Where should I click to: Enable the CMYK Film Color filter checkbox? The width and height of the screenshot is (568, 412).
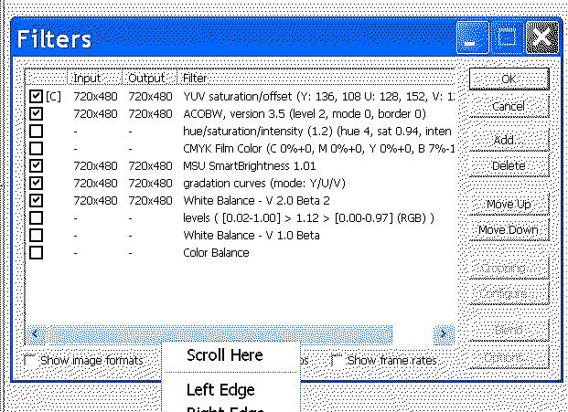37,148
